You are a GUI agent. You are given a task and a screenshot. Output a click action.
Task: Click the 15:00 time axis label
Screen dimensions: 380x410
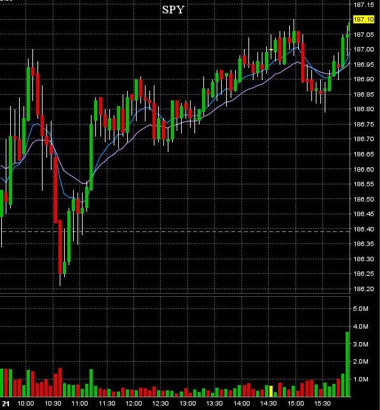[295, 404]
